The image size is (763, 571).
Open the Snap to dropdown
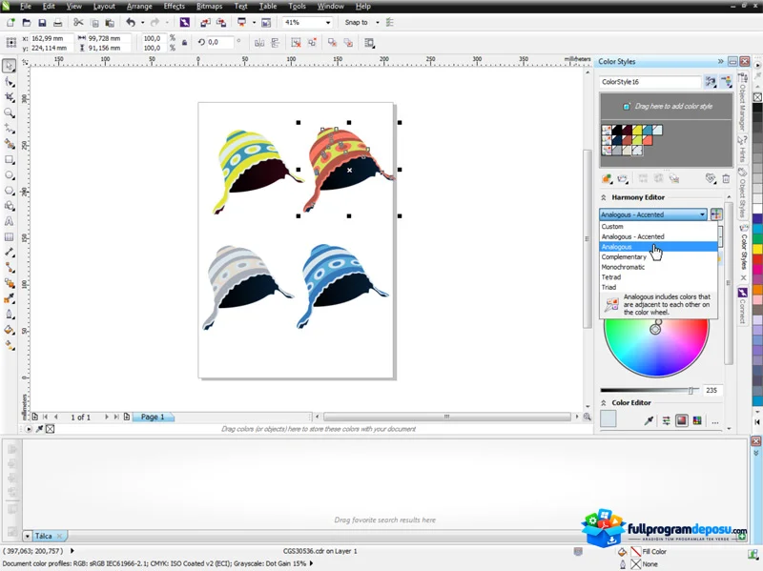pos(377,22)
